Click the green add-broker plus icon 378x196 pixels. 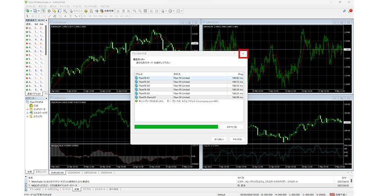(x=136, y=101)
